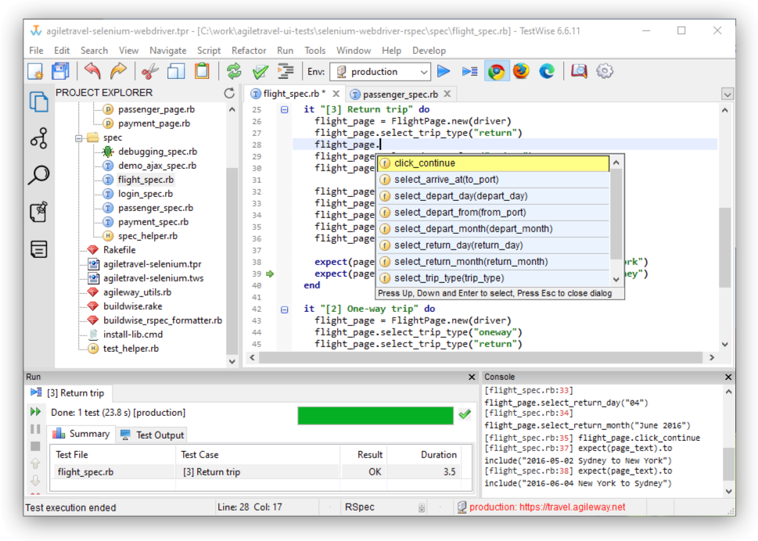Click the green test progress bar

375,415
